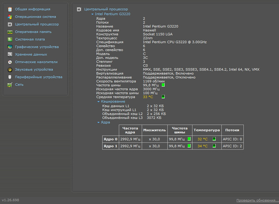
Task: Click Ядро 0 multiplier x 30,0 cell
Action: (154, 139)
